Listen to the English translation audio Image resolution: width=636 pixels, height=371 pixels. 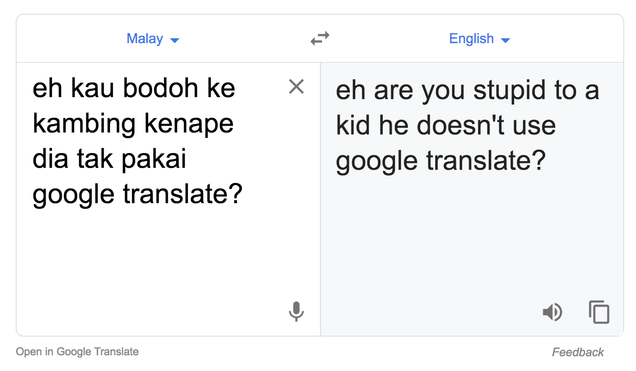552,312
